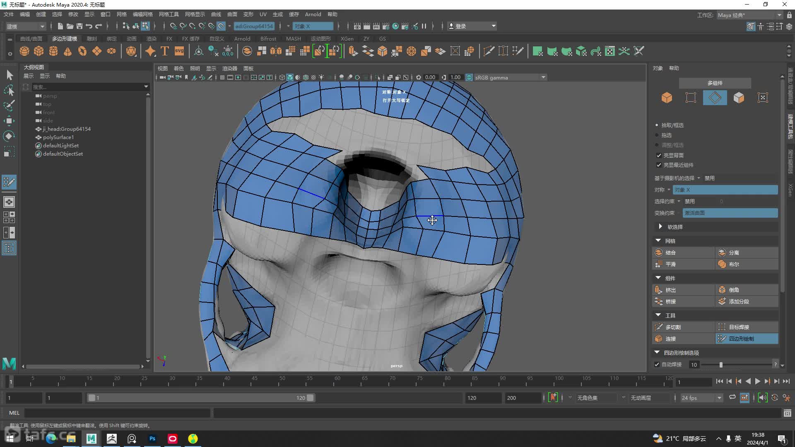This screenshot has width=795, height=447.
Task: Open the Arnold menu
Action: pyautogui.click(x=313, y=14)
